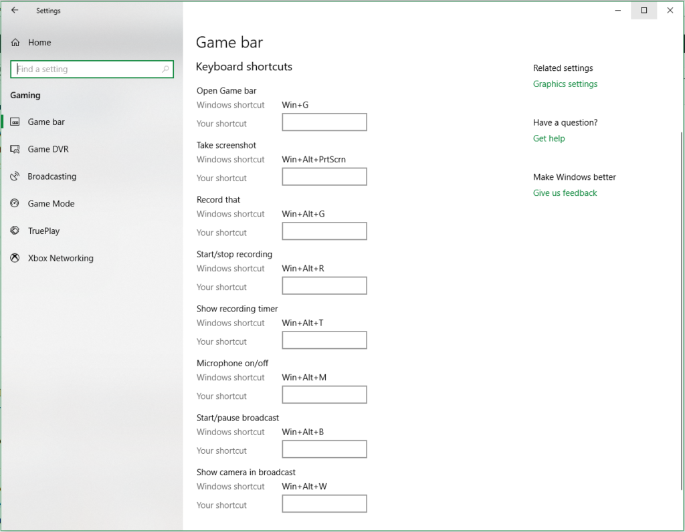Maximize the Settings window
This screenshot has height=532, width=685.
pyautogui.click(x=644, y=11)
